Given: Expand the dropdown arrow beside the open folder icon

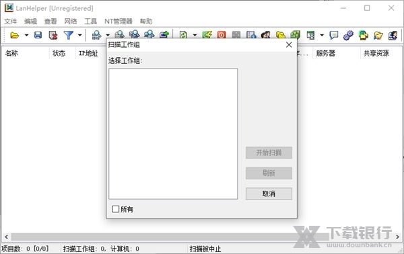Looking at the screenshot, I should click(x=26, y=35).
